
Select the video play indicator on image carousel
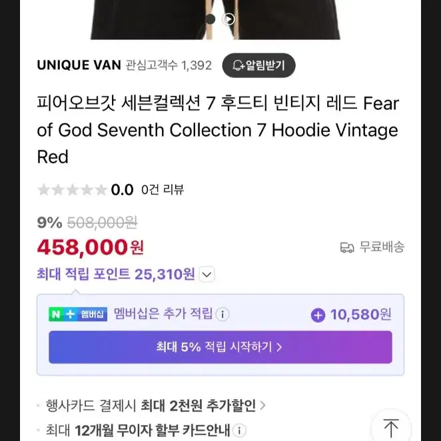click(x=228, y=19)
